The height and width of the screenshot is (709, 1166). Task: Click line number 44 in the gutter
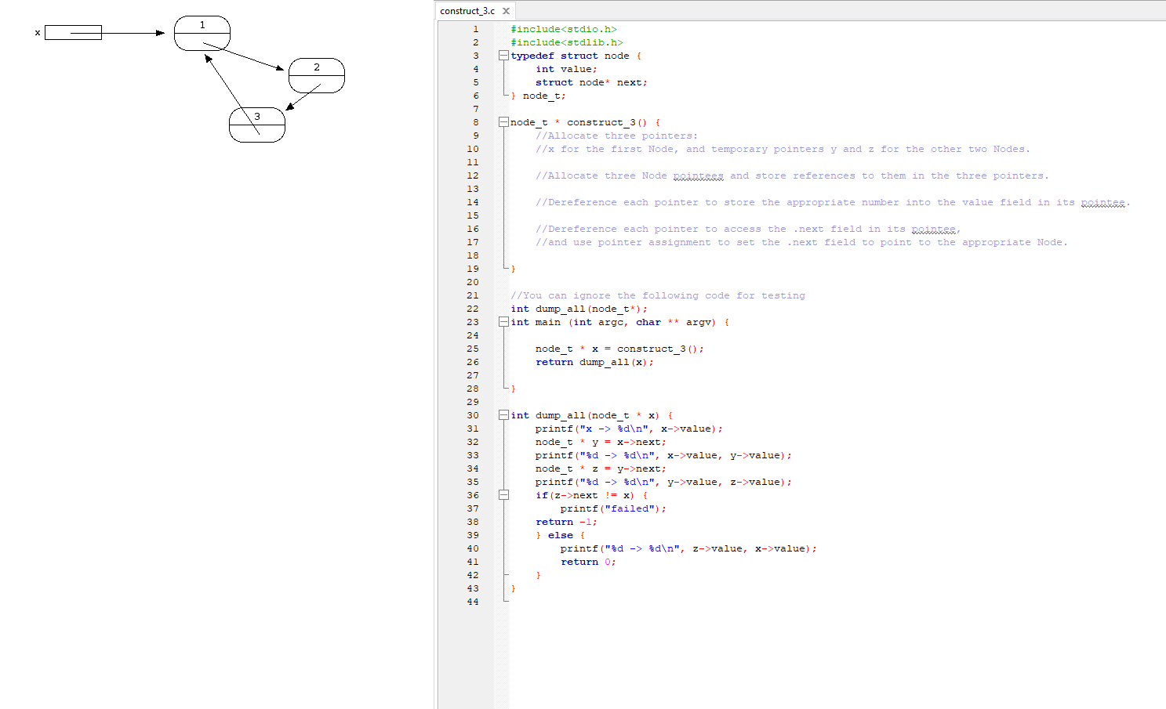click(473, 602)
